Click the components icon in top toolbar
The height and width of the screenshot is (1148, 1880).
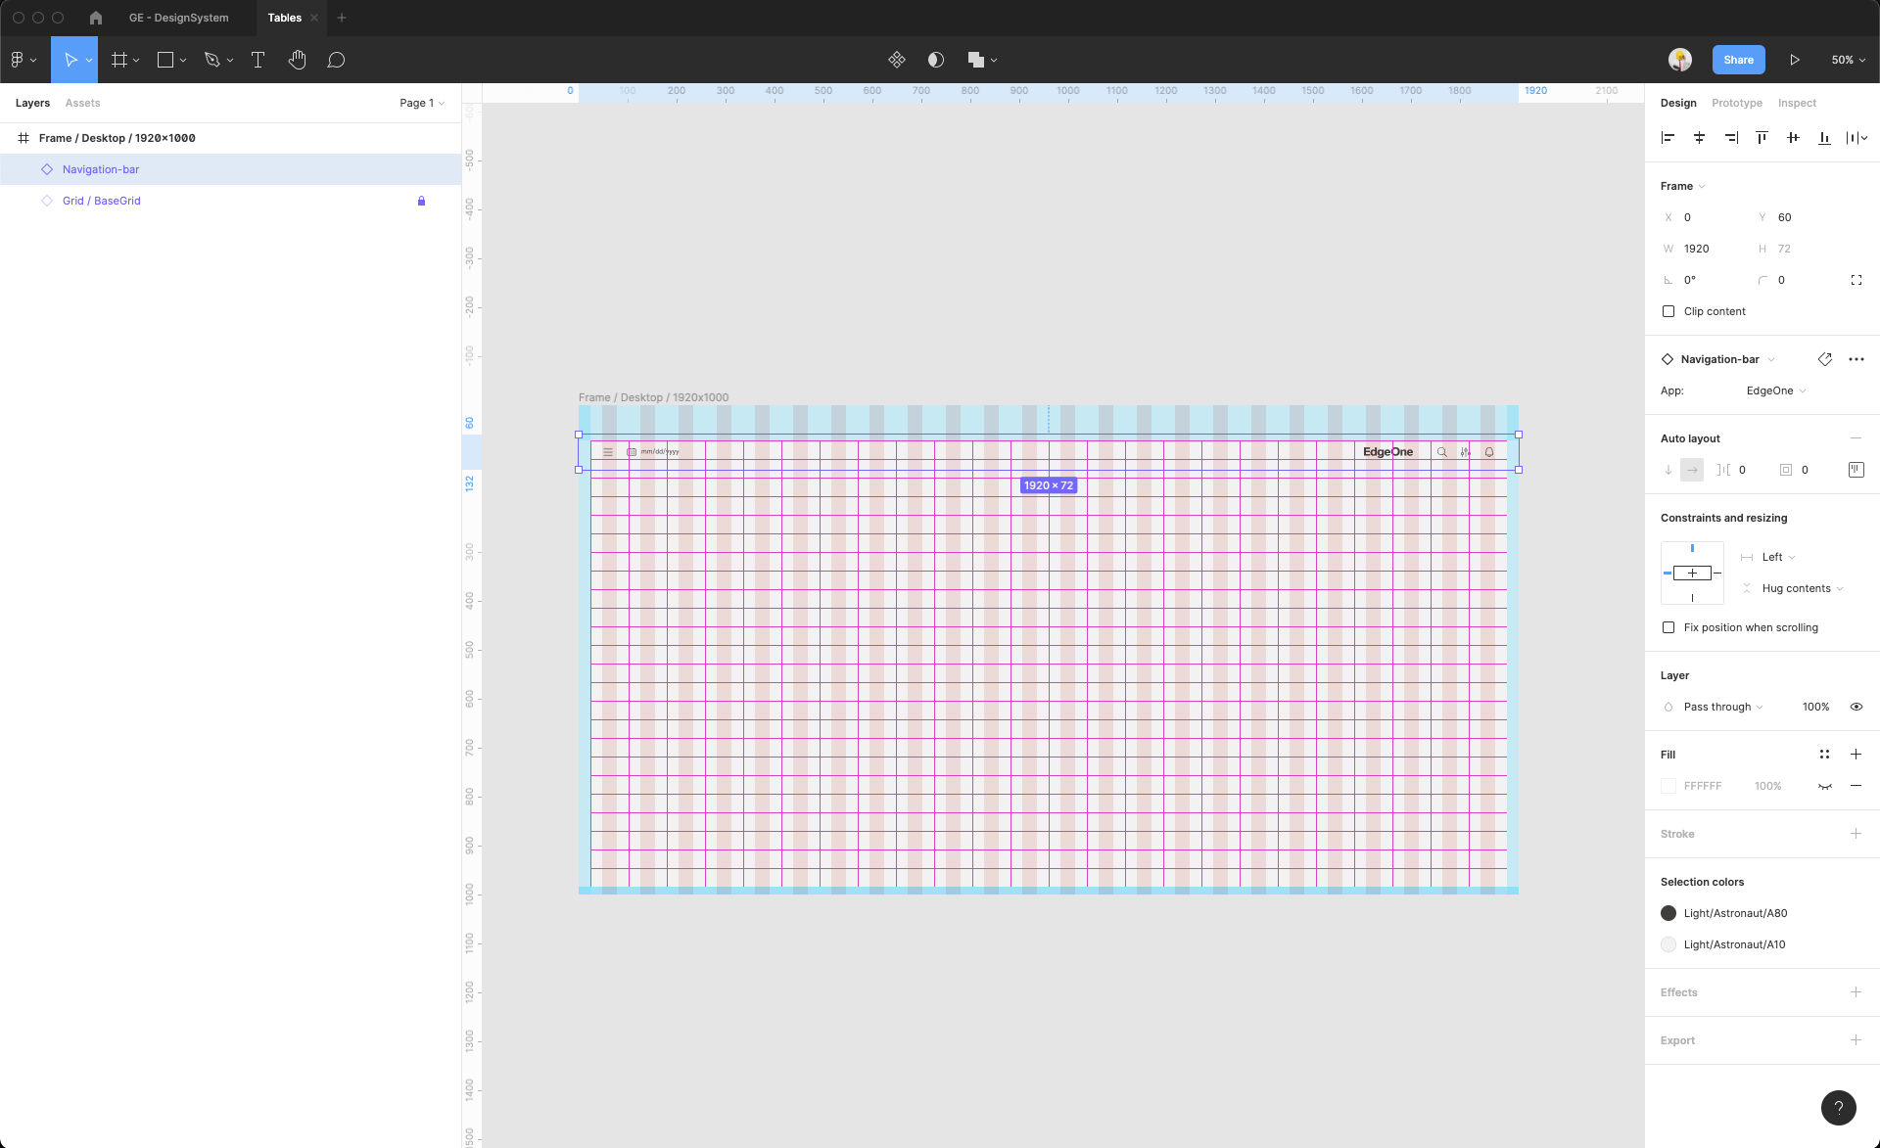coord(896,60)
